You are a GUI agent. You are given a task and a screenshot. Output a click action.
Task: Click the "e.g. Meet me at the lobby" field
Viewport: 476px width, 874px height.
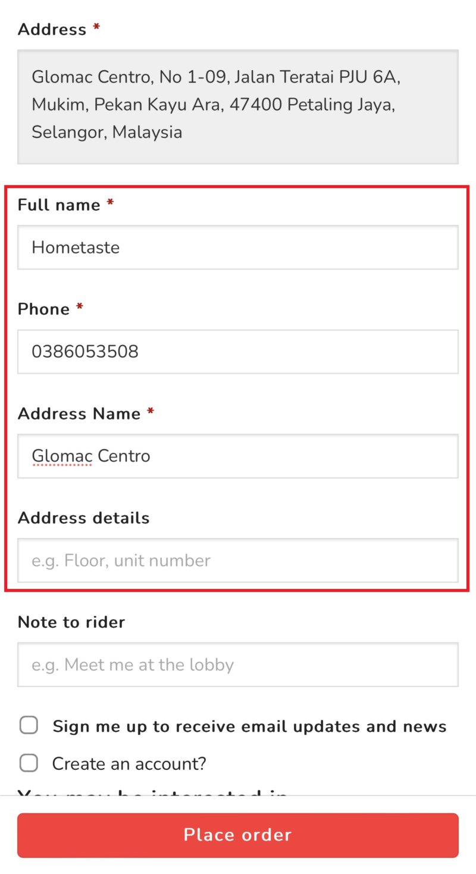click(237, 665)
